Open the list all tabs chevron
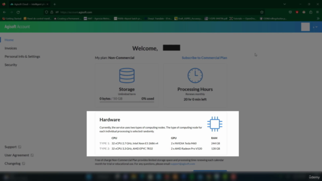Viewport: 322px width, 181px height. (285, 4)
